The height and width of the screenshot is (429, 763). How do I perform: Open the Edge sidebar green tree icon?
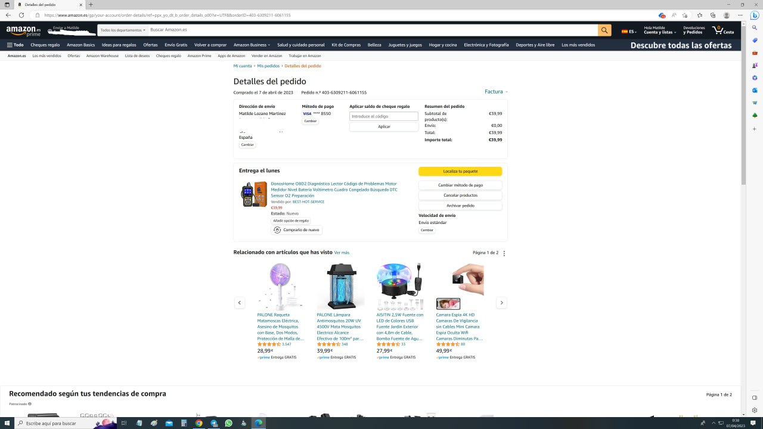[755, 116]
